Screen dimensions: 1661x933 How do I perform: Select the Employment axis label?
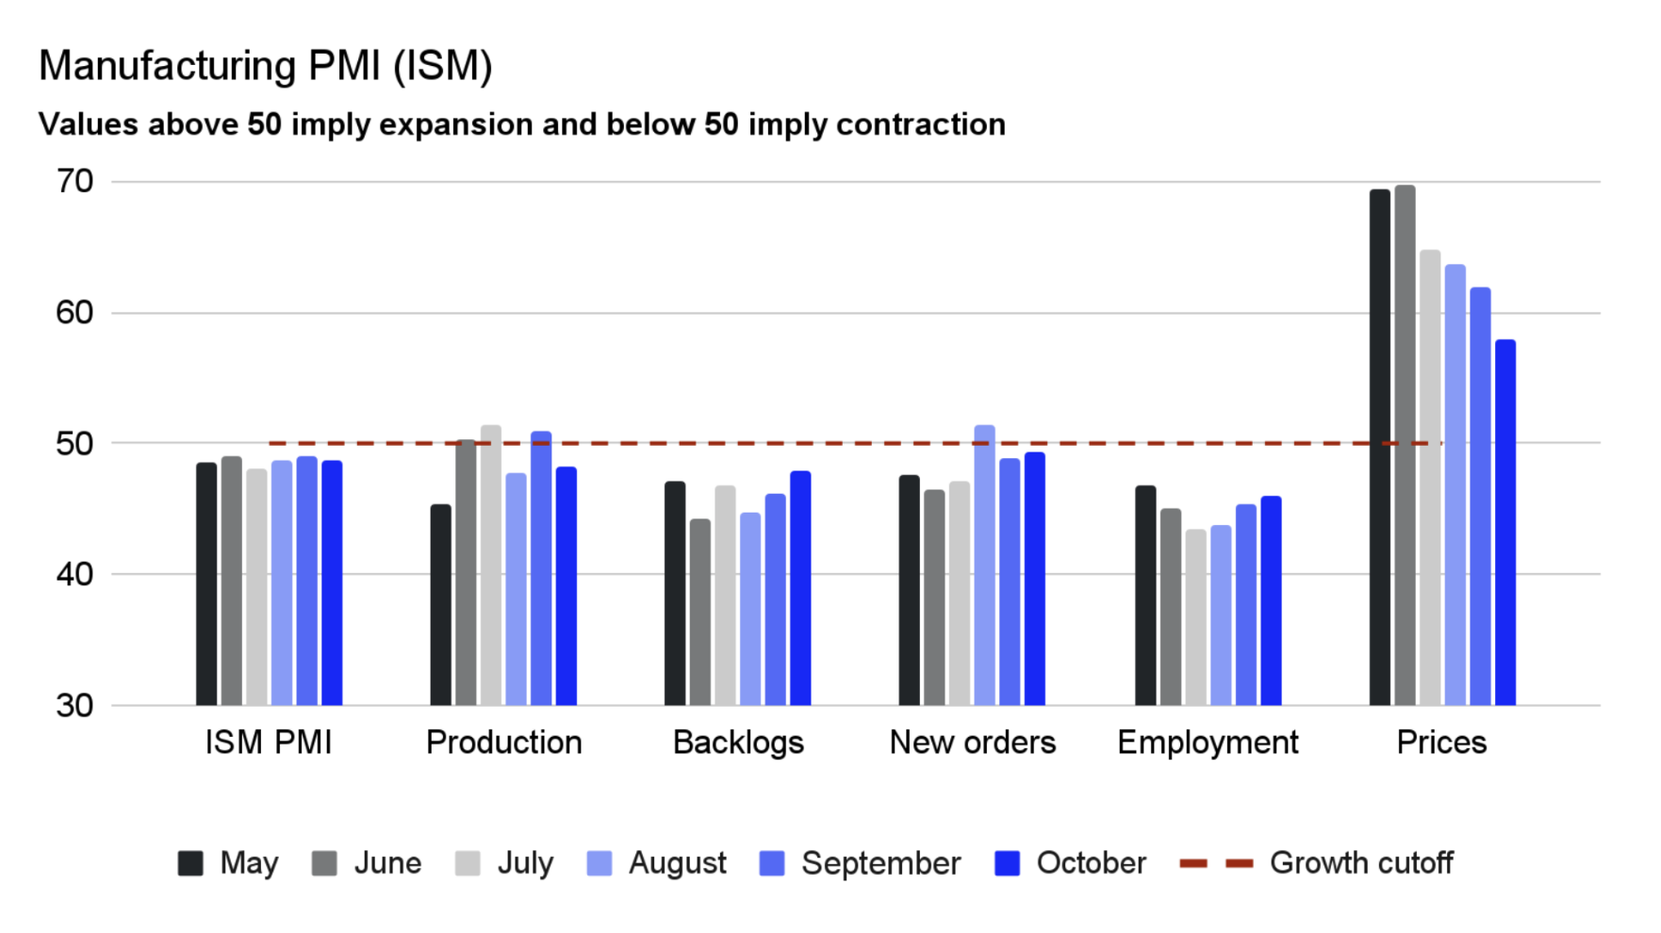click(1208, 743)
